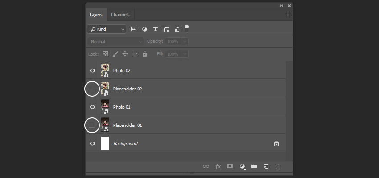
Task: Hide the Photo 02 layer
Action: point(92,70)
